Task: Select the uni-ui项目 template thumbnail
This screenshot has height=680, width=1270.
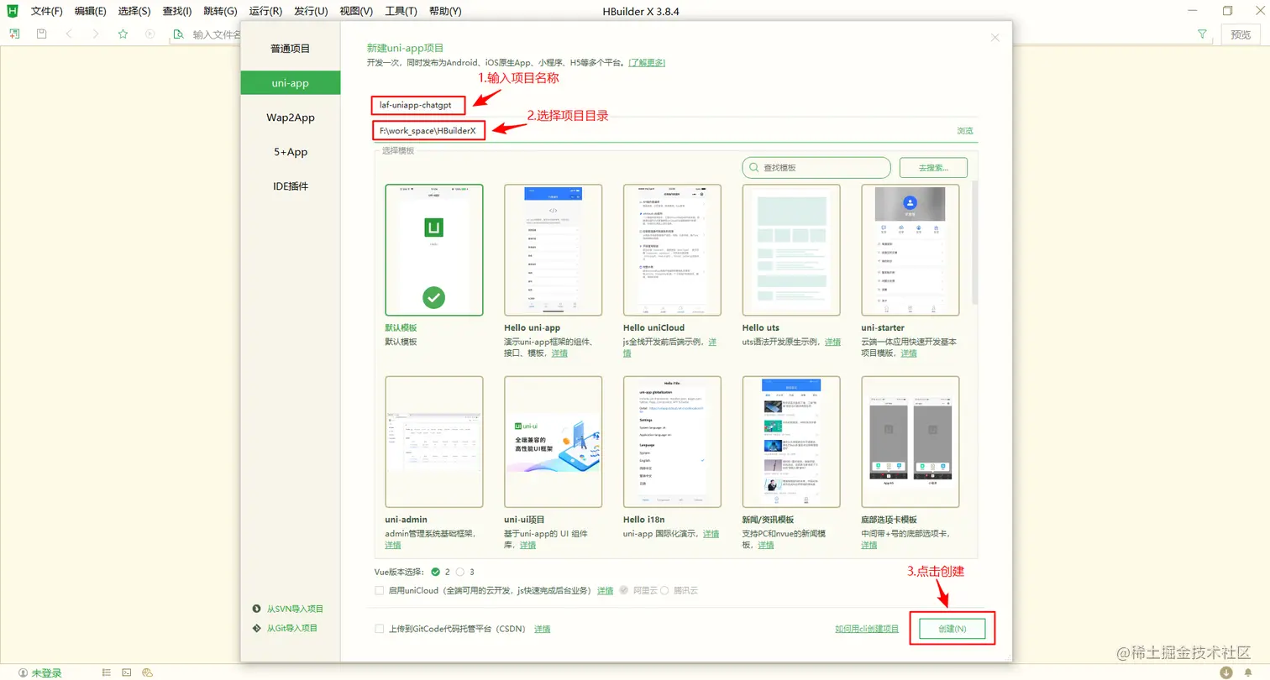Action: [x=554, y=442]
